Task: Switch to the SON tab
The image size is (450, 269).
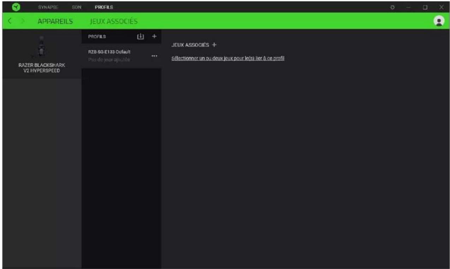Action: point(76,7)
